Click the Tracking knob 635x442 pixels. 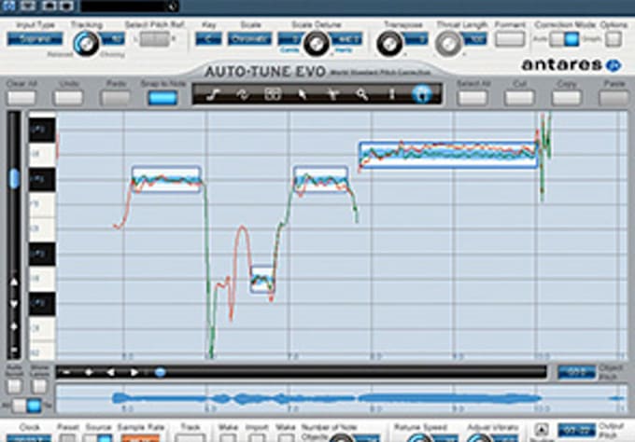pyautogui.click(x=86, y=44)
